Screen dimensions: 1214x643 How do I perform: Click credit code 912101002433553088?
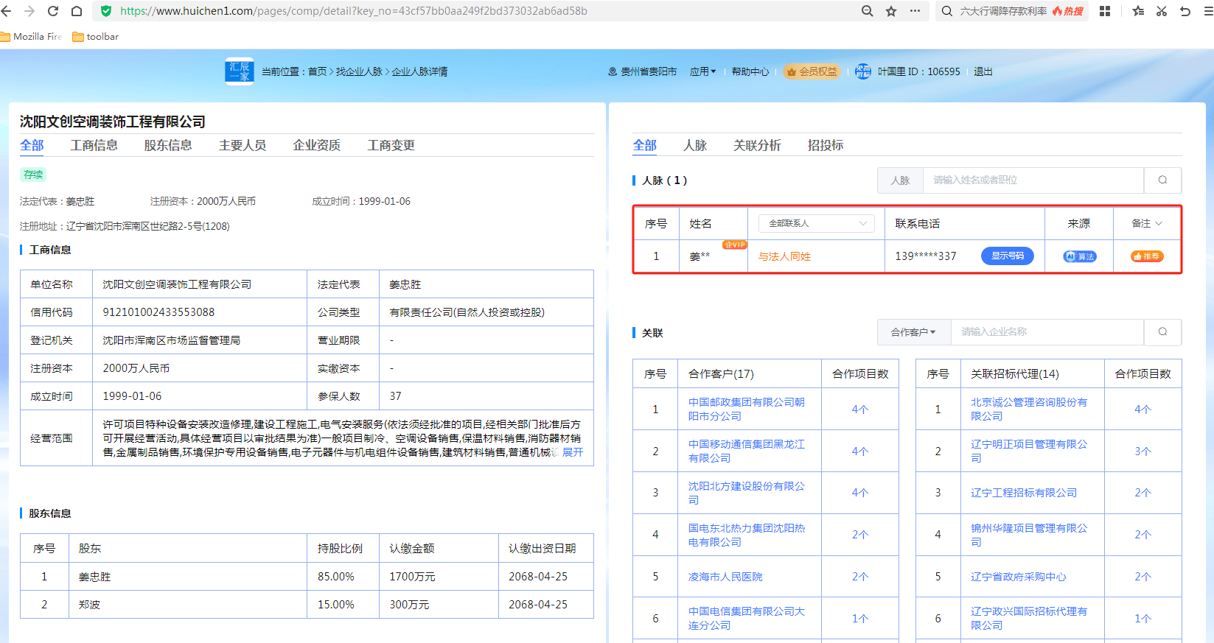pos(158,312)
